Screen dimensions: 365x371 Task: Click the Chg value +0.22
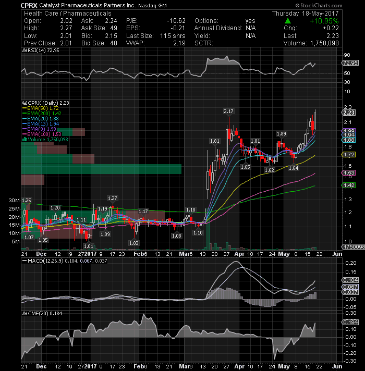[x=331, y=28]
